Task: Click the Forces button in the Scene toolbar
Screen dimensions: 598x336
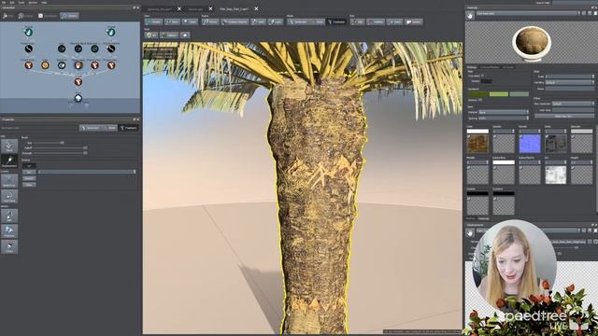Action: (x=210, y=22)
